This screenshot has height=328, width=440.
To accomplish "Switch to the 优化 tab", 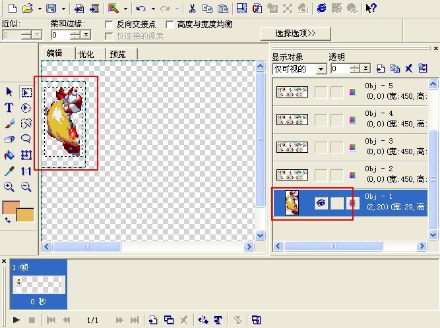I will pos(86,54).
